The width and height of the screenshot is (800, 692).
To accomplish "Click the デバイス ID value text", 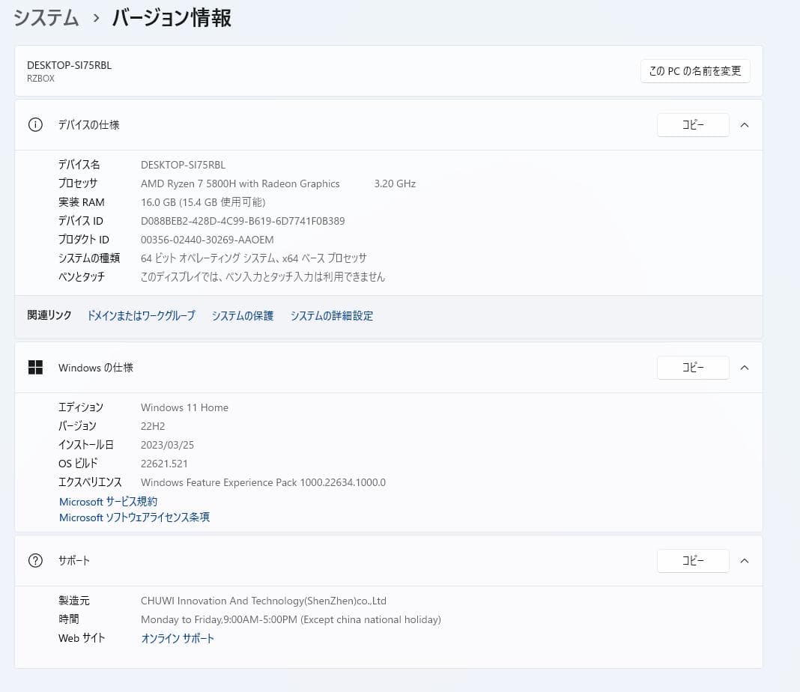I will pos(243,221).
